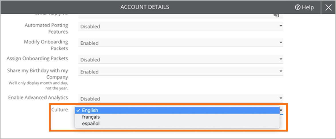The width and height of the screenshot is (336, 139).
Task: Open the Help link in header
Action: (304, 7)
